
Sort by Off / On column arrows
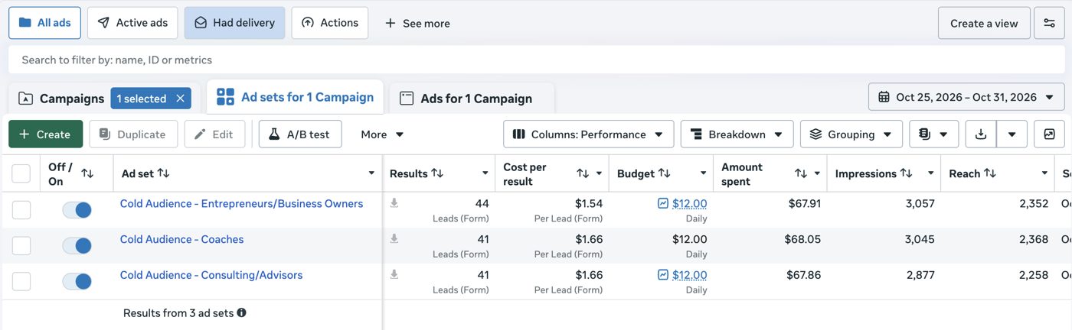(x=87, y=173)
